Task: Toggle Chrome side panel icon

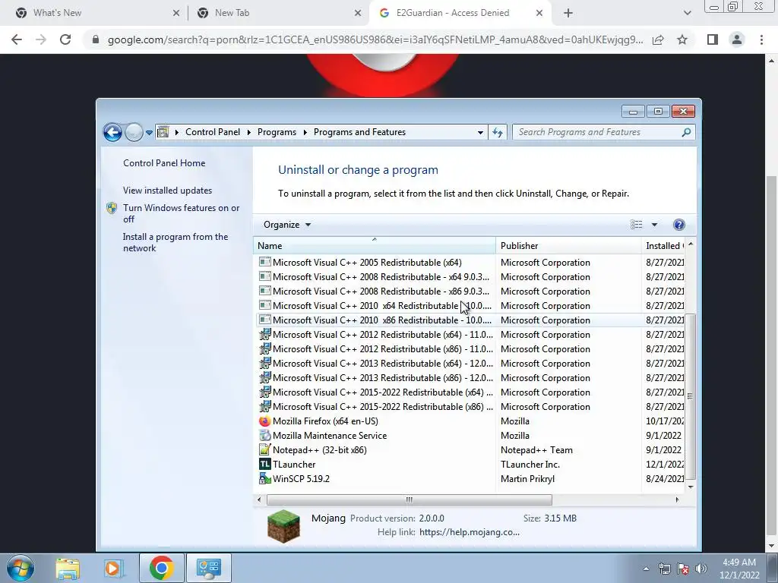Action: tap(713, 39)
